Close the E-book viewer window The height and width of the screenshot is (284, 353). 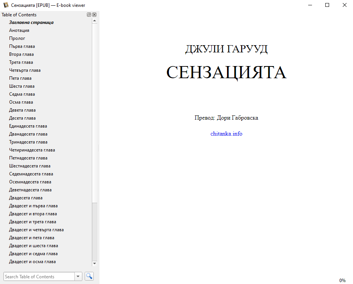[x=344, y=5]
